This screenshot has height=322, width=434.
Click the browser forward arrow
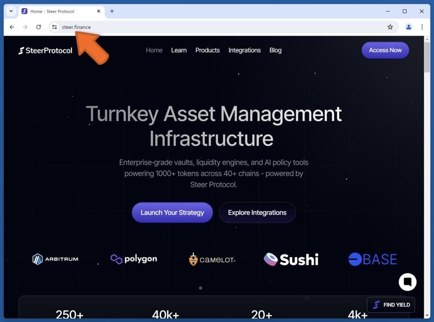pyautogui.click(x=25, y=27)
